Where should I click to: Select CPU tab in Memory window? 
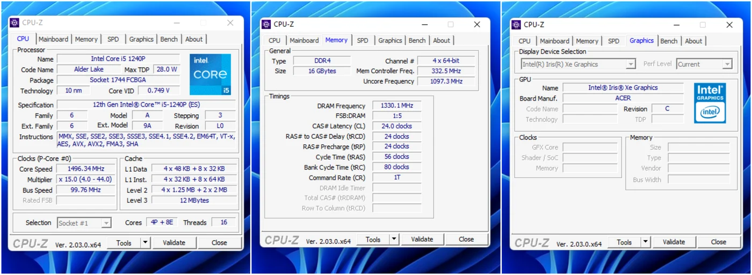pyautogui.click(x=274, y=40)
